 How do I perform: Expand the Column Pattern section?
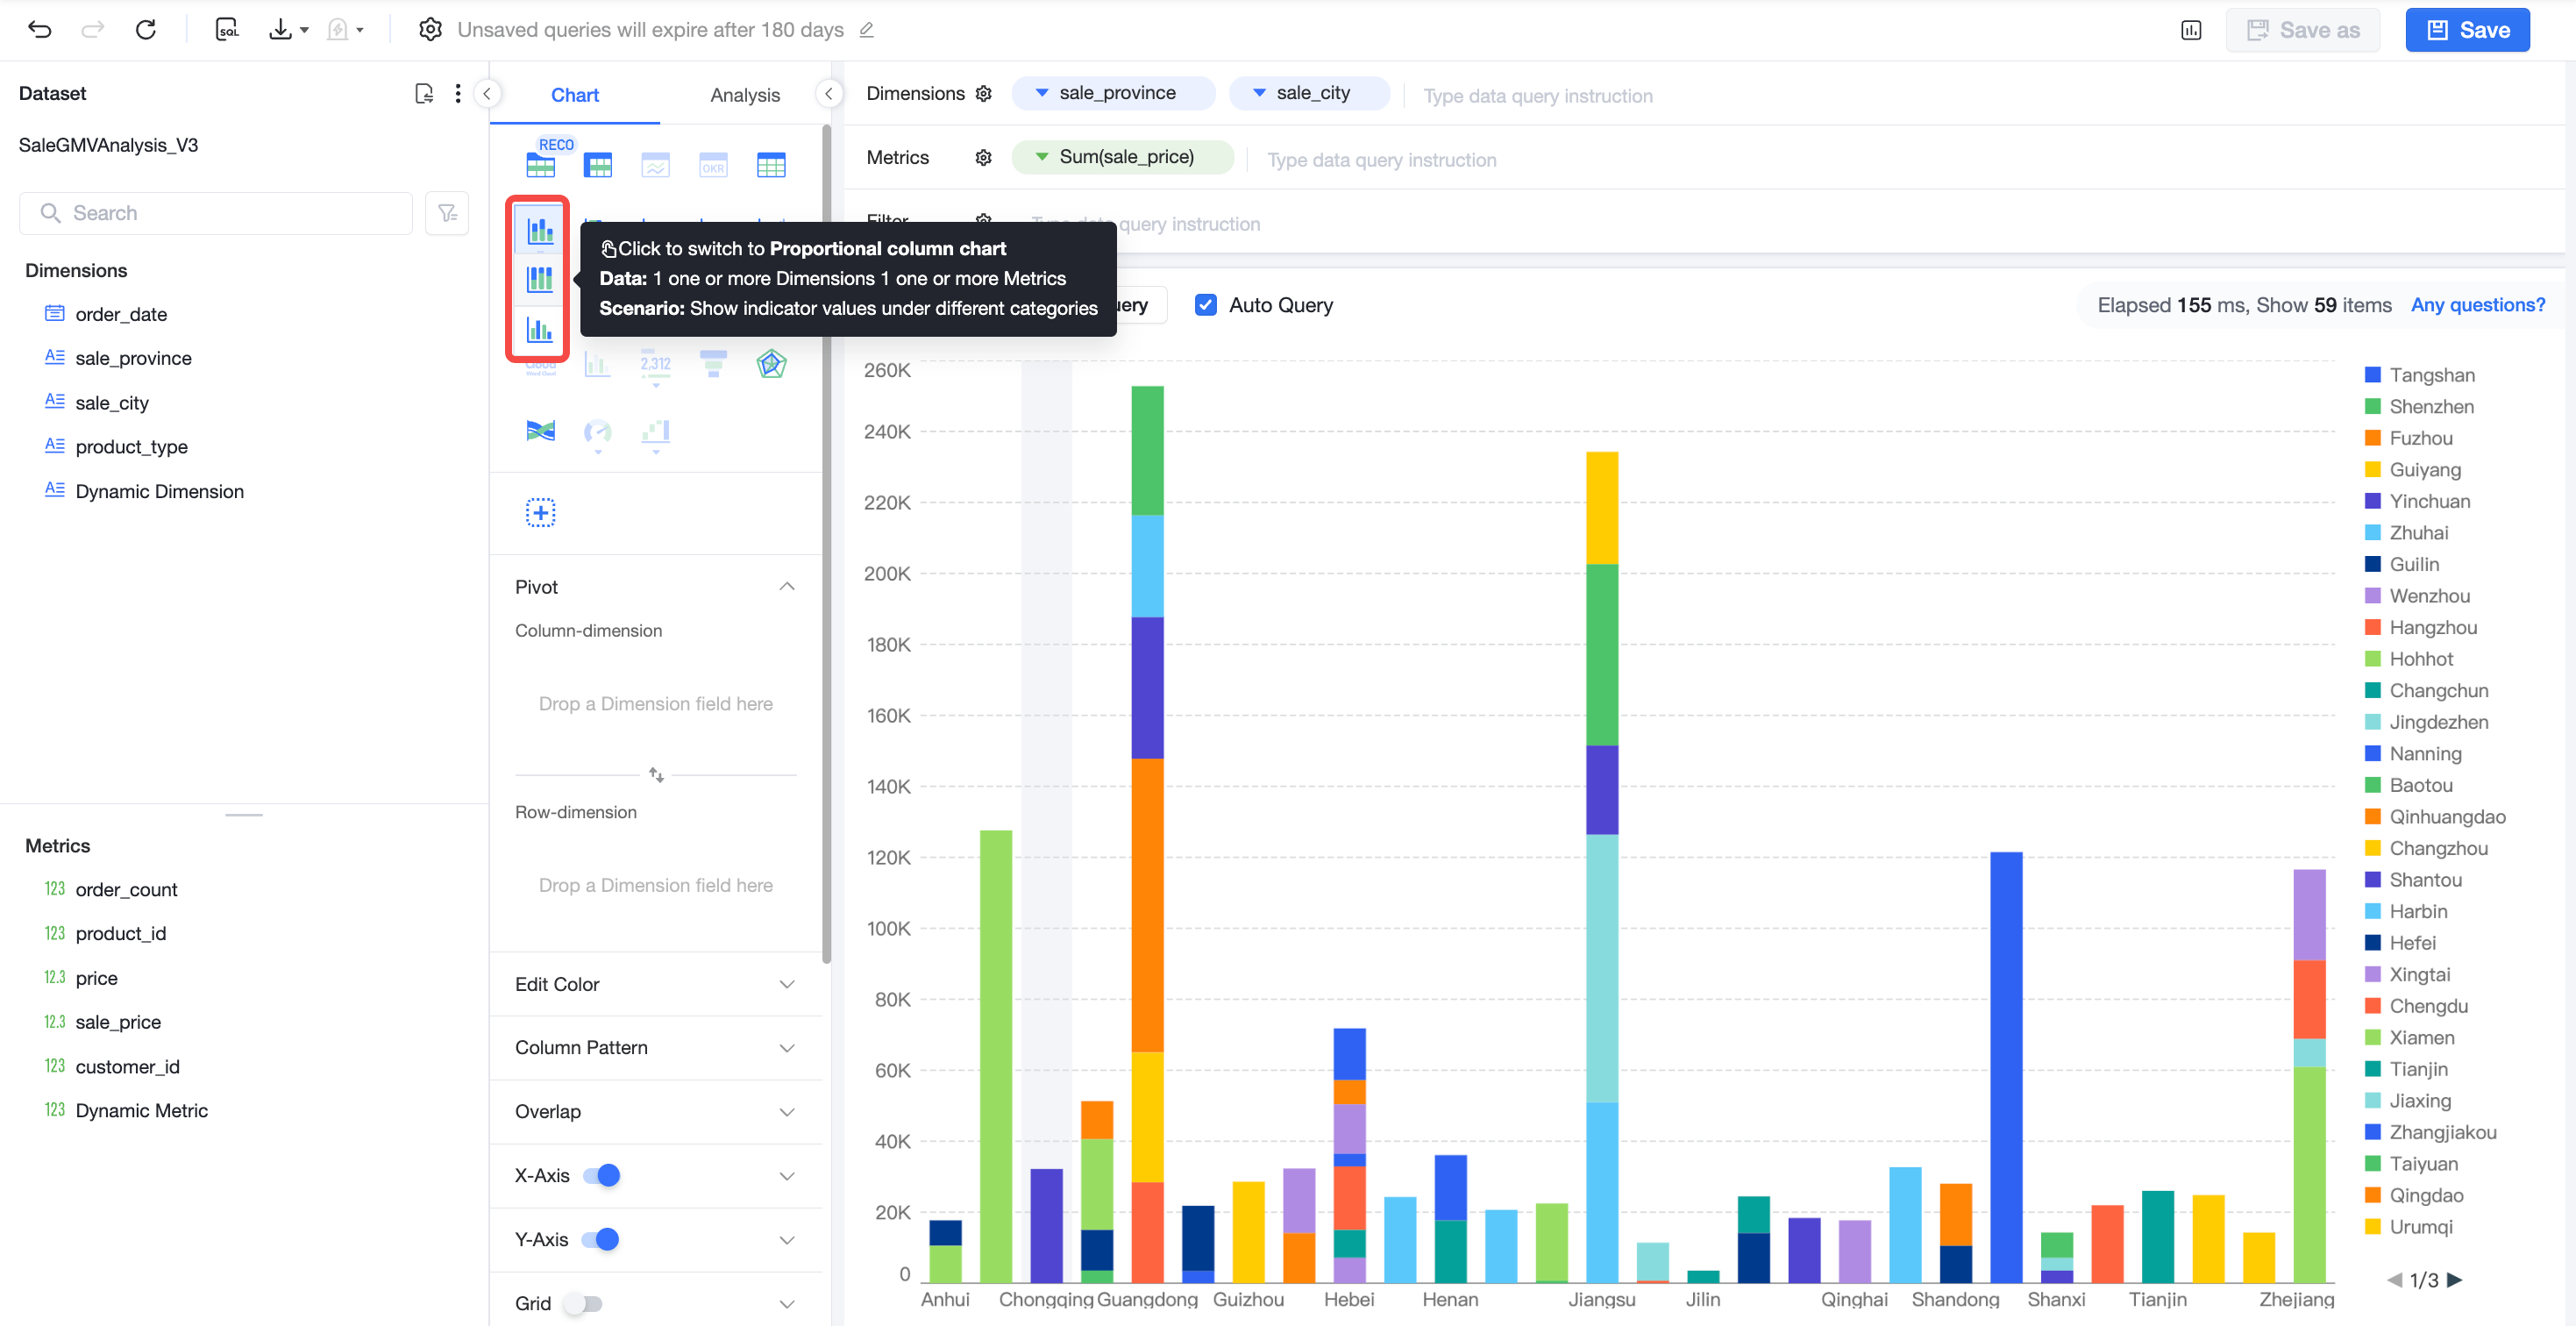tap(656, 1047)
